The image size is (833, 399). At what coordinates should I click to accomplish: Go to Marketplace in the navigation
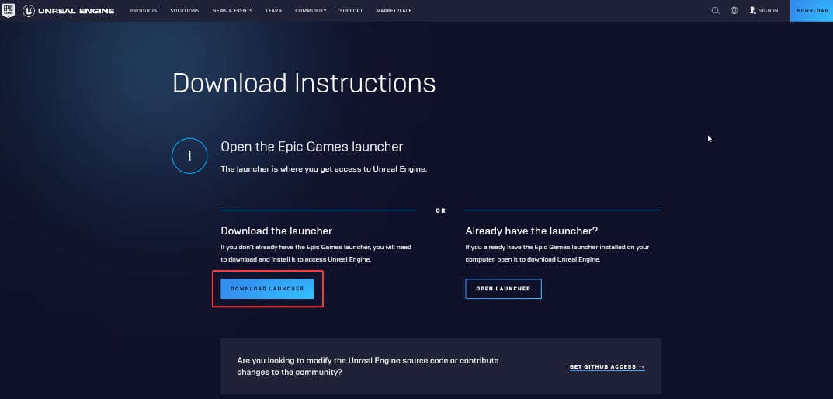click(x=394, y=11)
